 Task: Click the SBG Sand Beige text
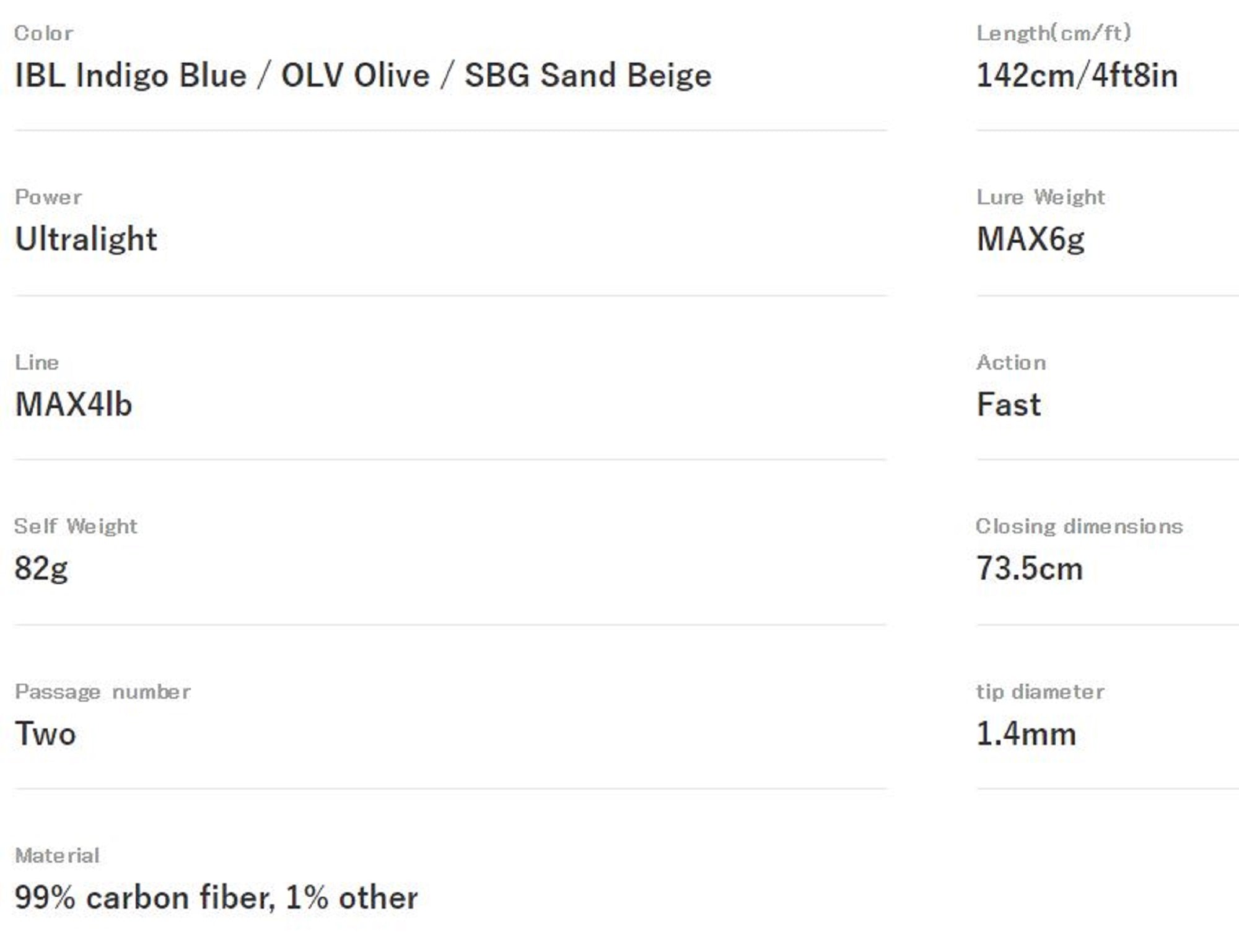point(587,76)
